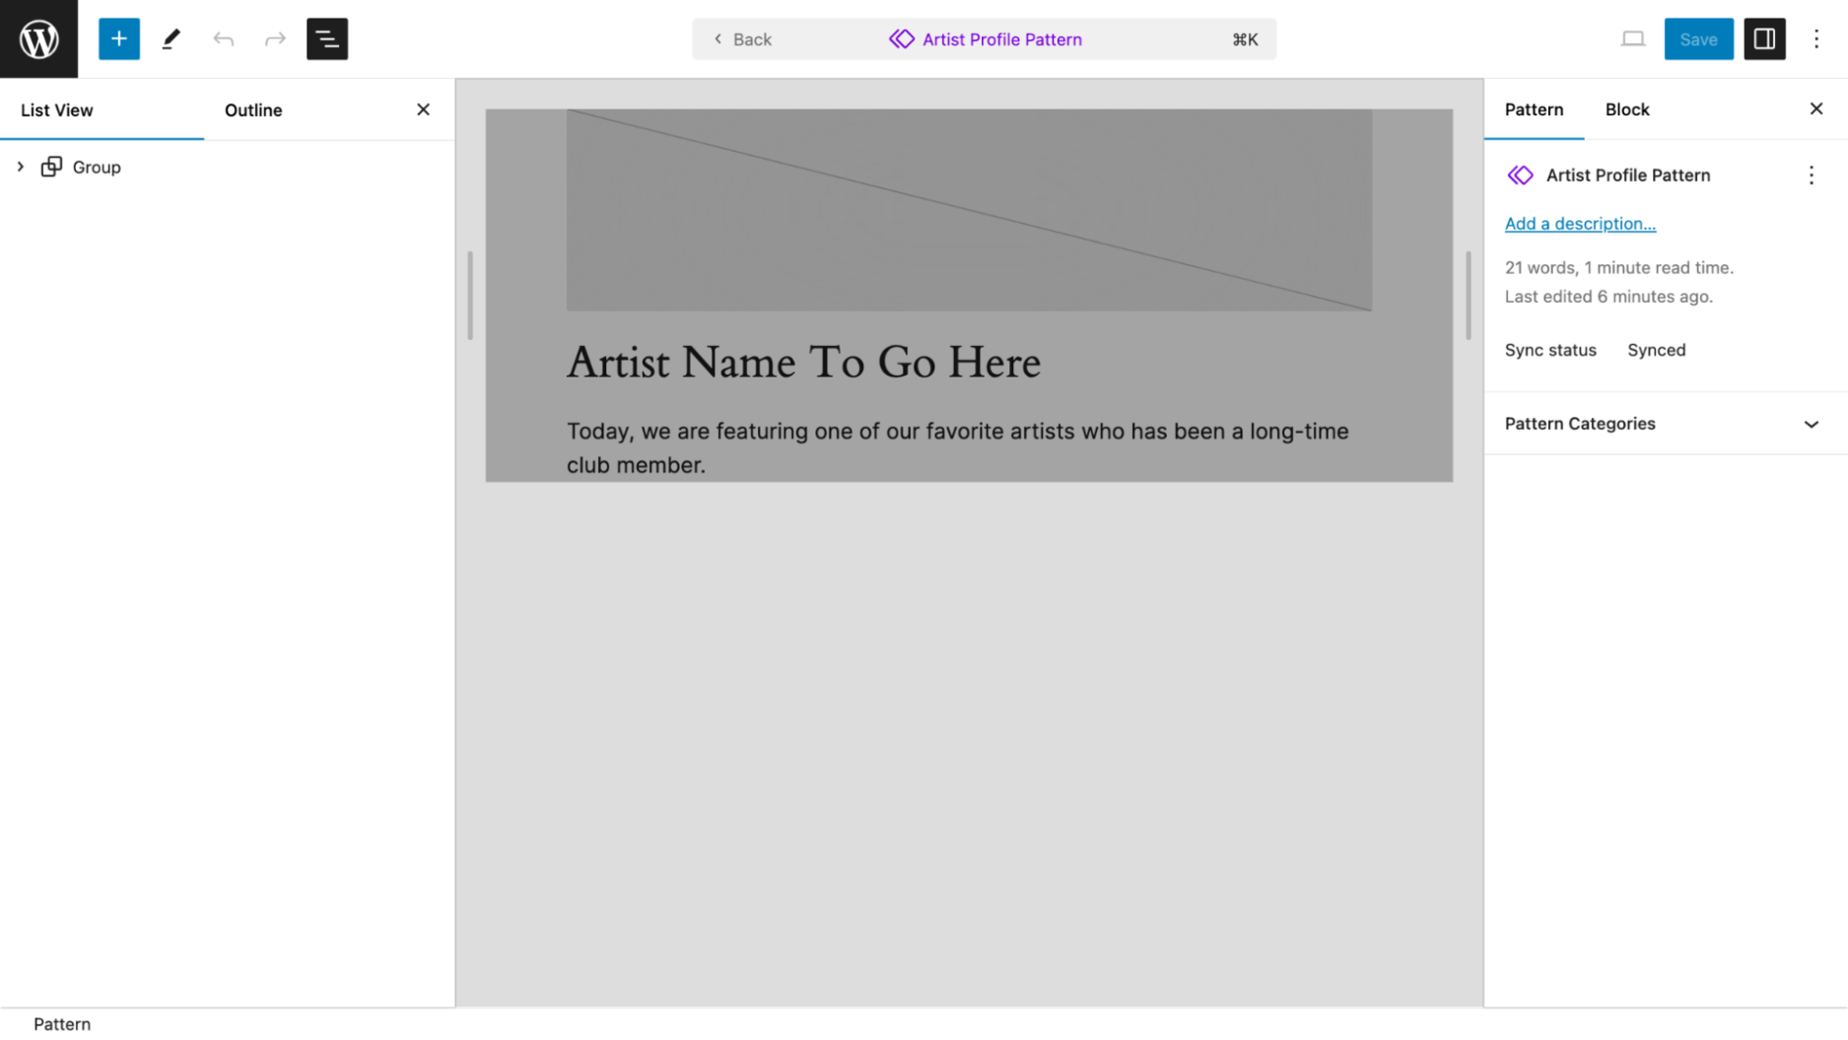The width and height of the screenshot is (1848, 1040).
Task: Click the command palette shortcut field
Action: 1245,38
